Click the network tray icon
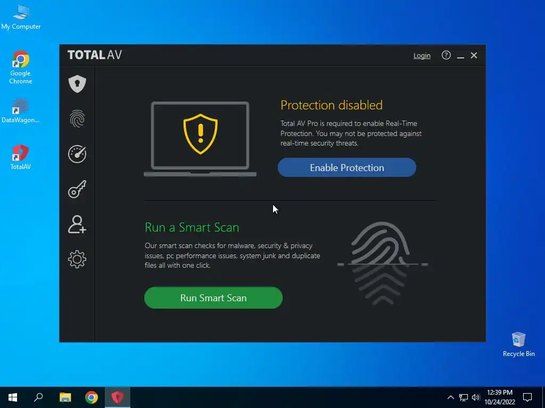The image size is (545, 408). [464, 397]
